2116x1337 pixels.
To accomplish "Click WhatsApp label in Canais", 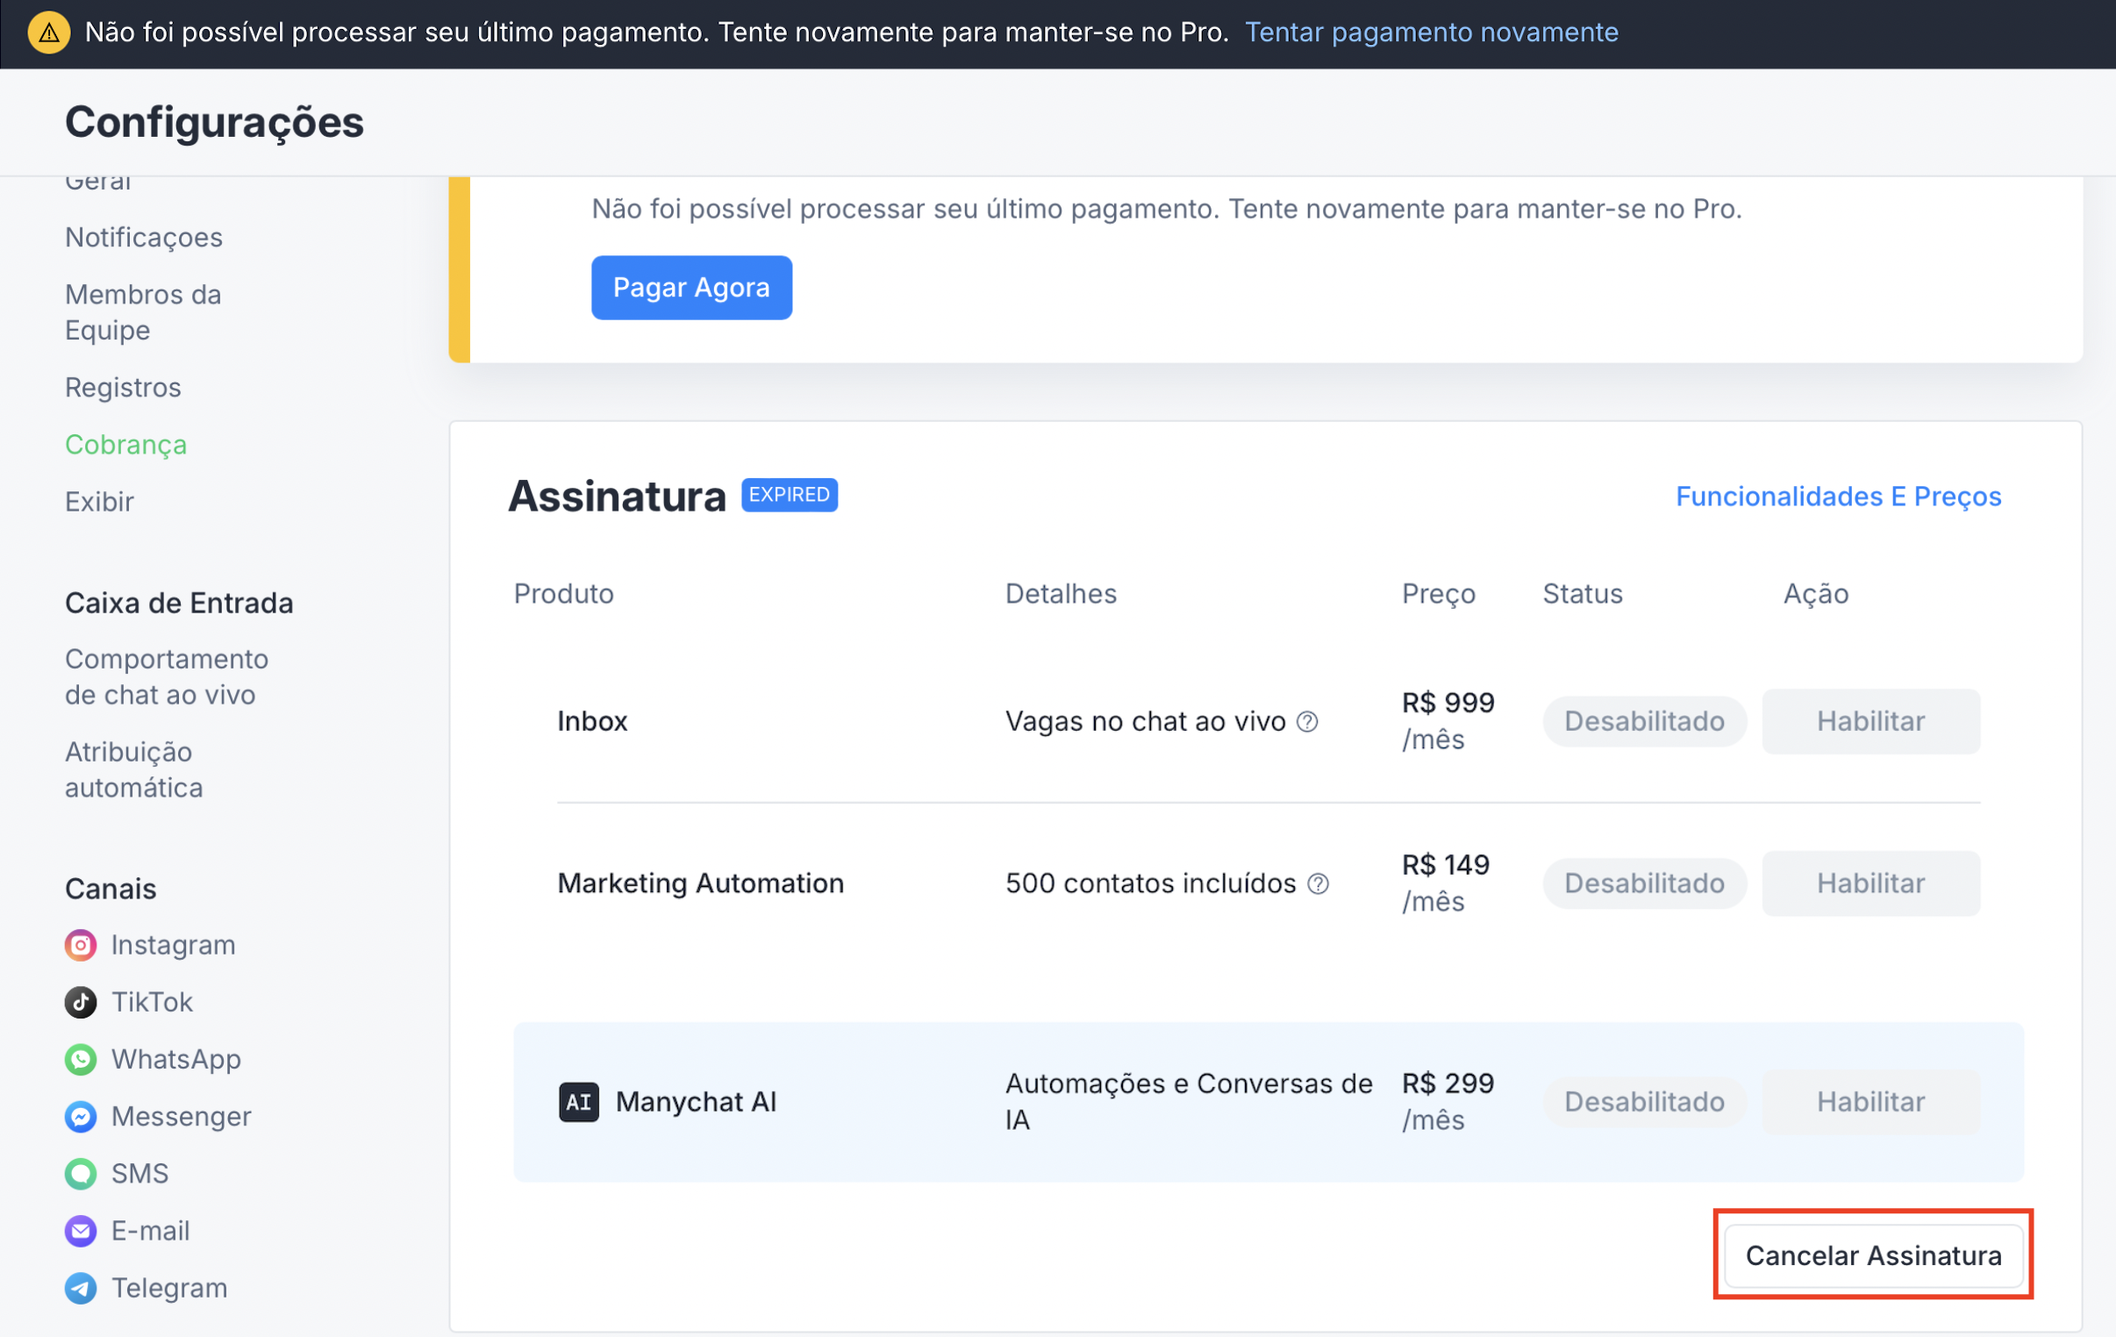I will pos(175,1059).
